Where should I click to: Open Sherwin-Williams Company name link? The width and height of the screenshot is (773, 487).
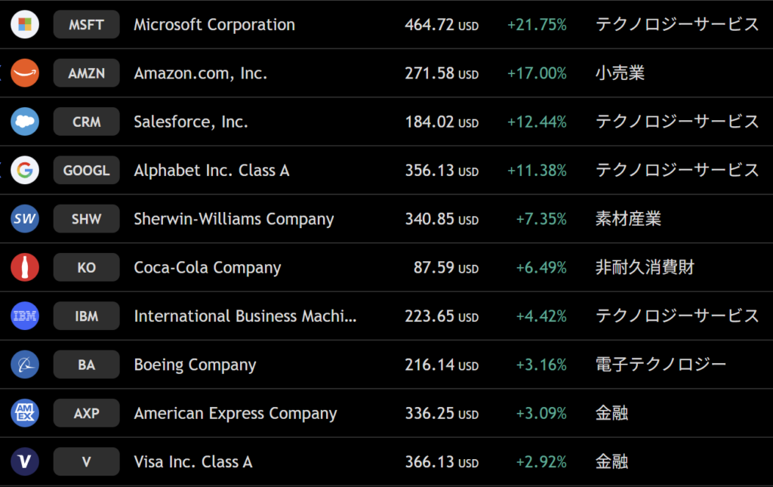(x=234, y=219)
